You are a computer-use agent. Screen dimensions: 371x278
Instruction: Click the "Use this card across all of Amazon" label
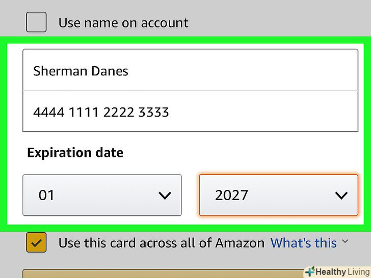coord(161,243)
